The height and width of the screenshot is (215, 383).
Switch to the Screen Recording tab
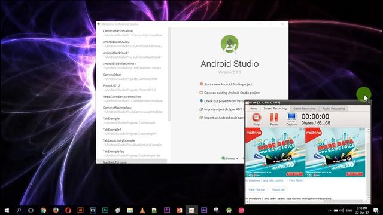pyautogui.click(x=275, y=108)
